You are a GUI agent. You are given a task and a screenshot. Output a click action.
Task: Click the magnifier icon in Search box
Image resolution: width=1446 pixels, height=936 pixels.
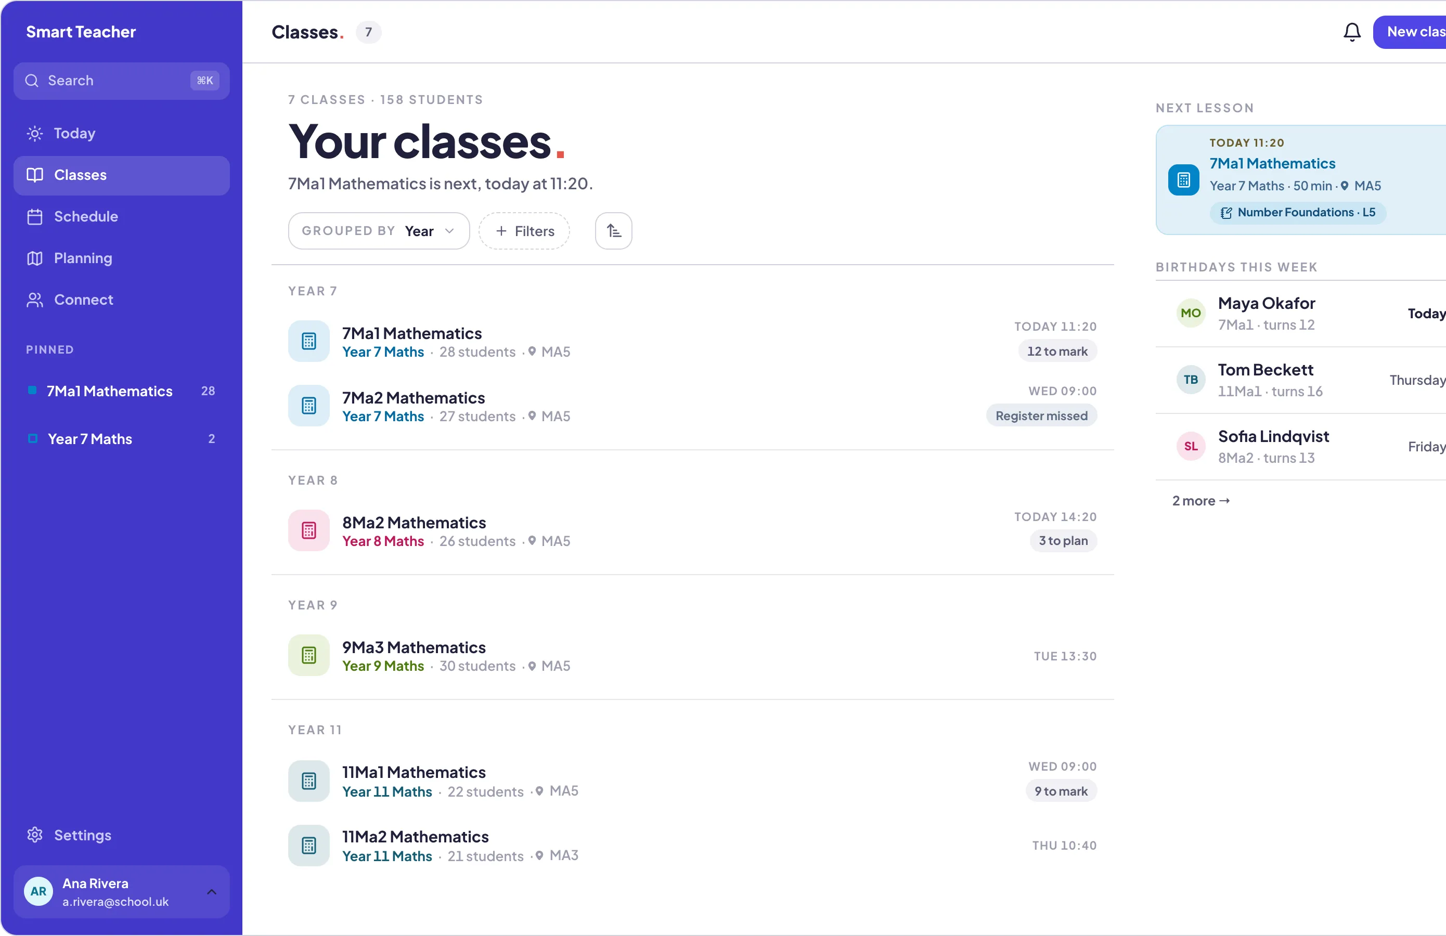pos(32,80)
